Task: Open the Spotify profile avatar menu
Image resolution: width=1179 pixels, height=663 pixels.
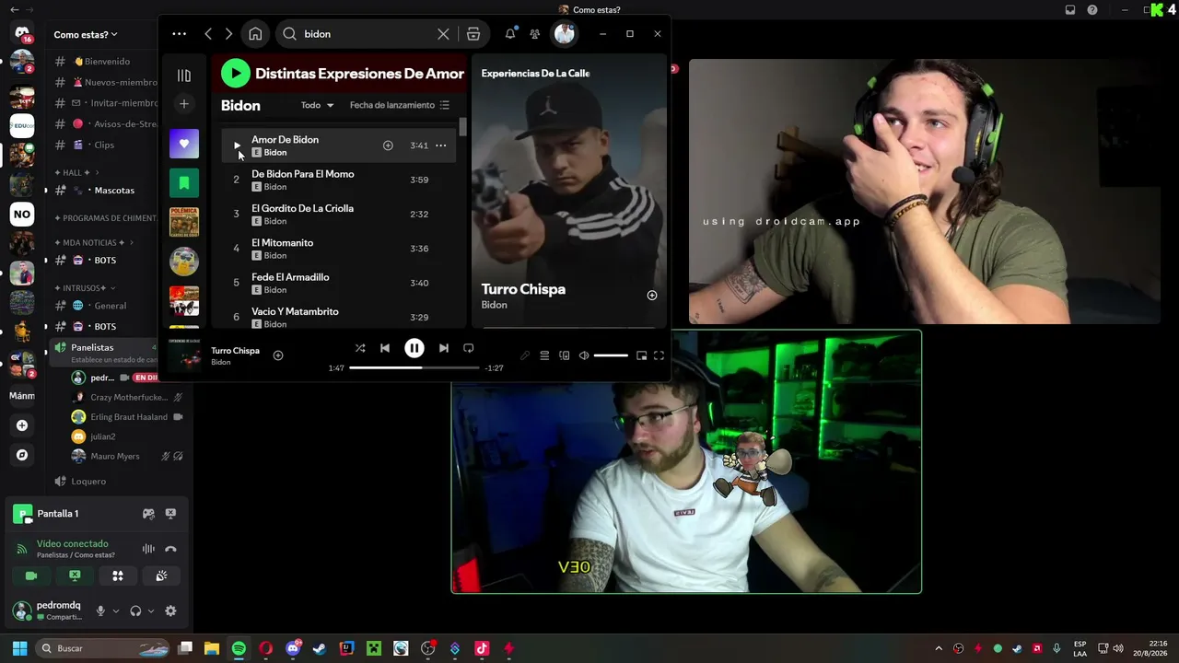Action: pos(565,34)
